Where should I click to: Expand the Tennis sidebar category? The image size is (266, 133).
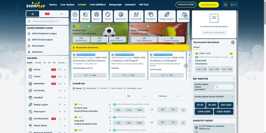click(x=65, y=77)
